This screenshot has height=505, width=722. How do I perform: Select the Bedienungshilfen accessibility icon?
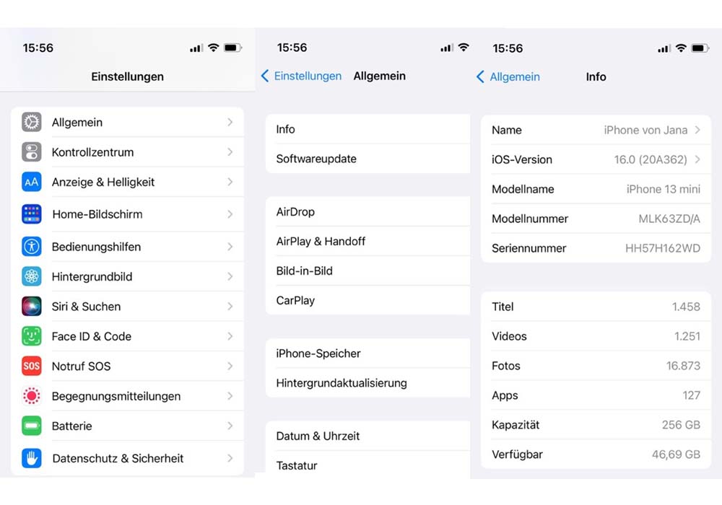pos(30,246)
